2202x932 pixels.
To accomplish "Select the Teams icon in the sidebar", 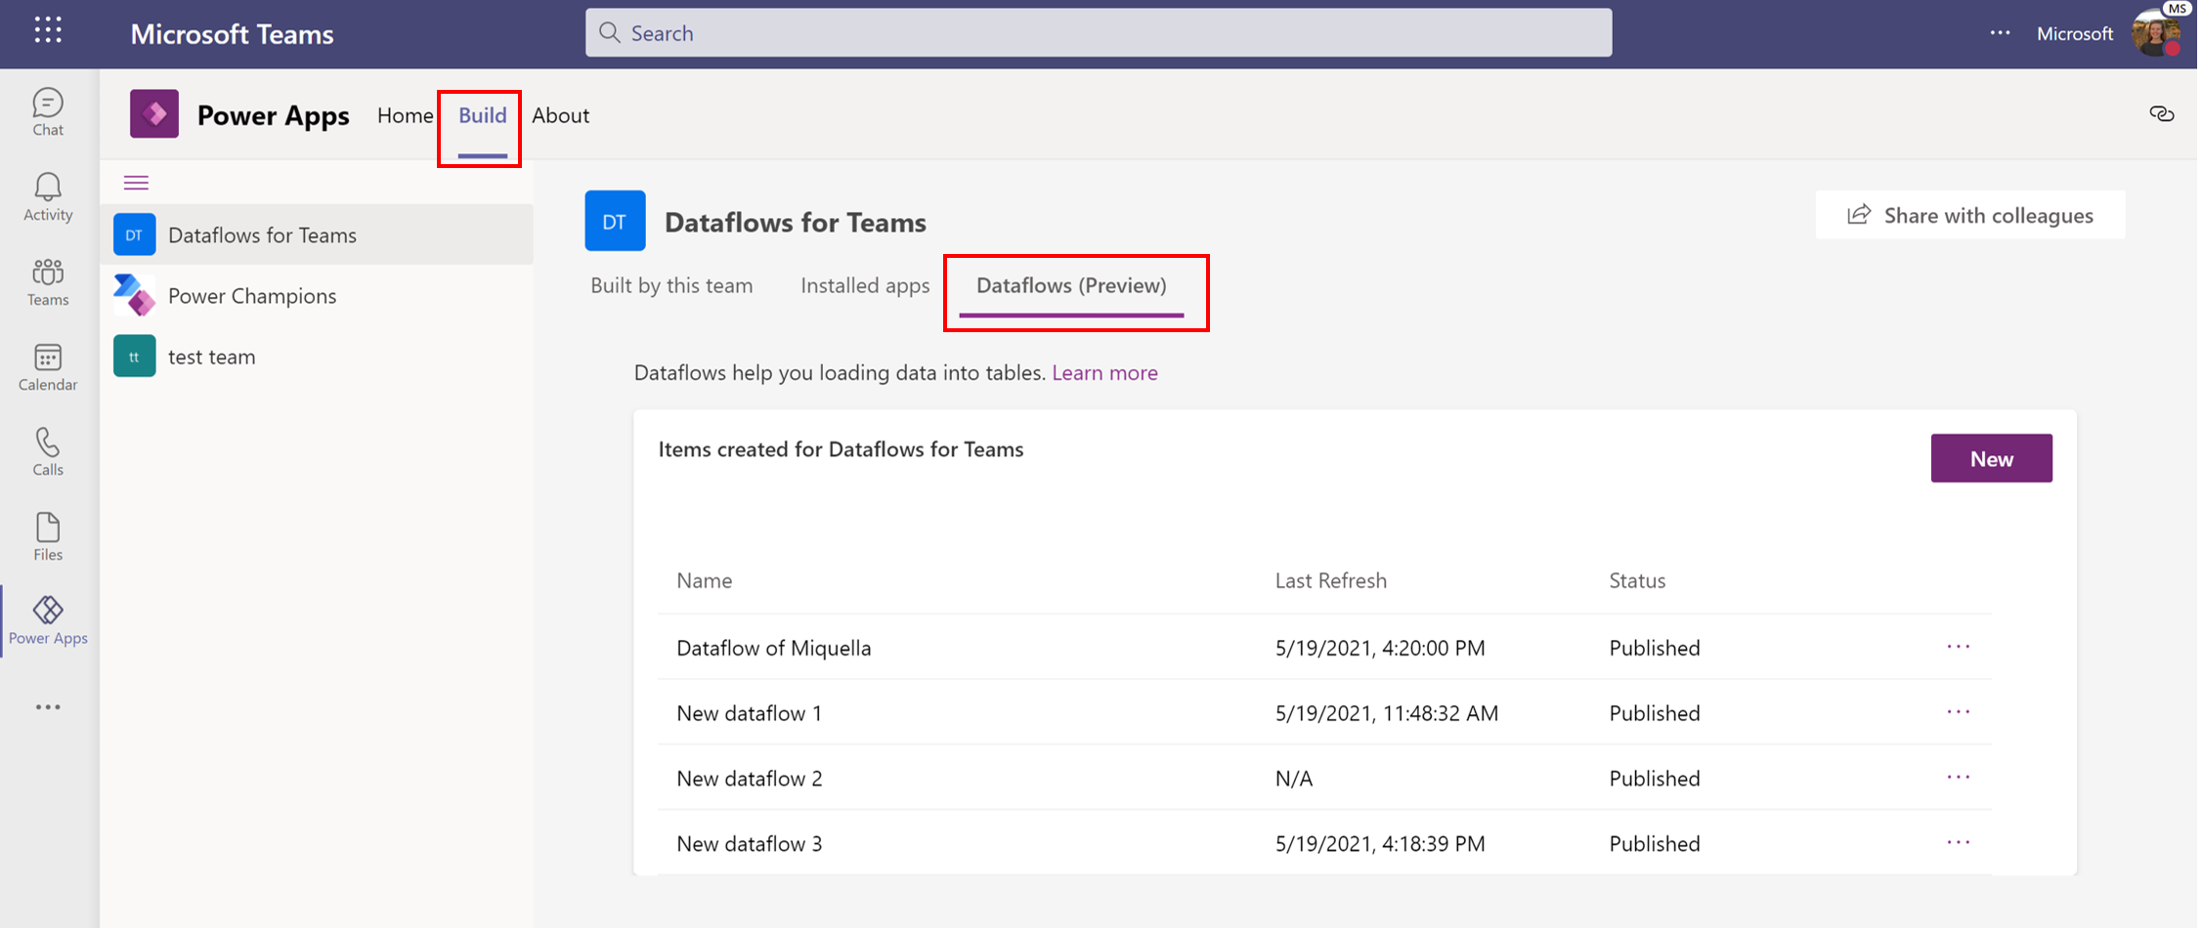I will tap(47, 281).
